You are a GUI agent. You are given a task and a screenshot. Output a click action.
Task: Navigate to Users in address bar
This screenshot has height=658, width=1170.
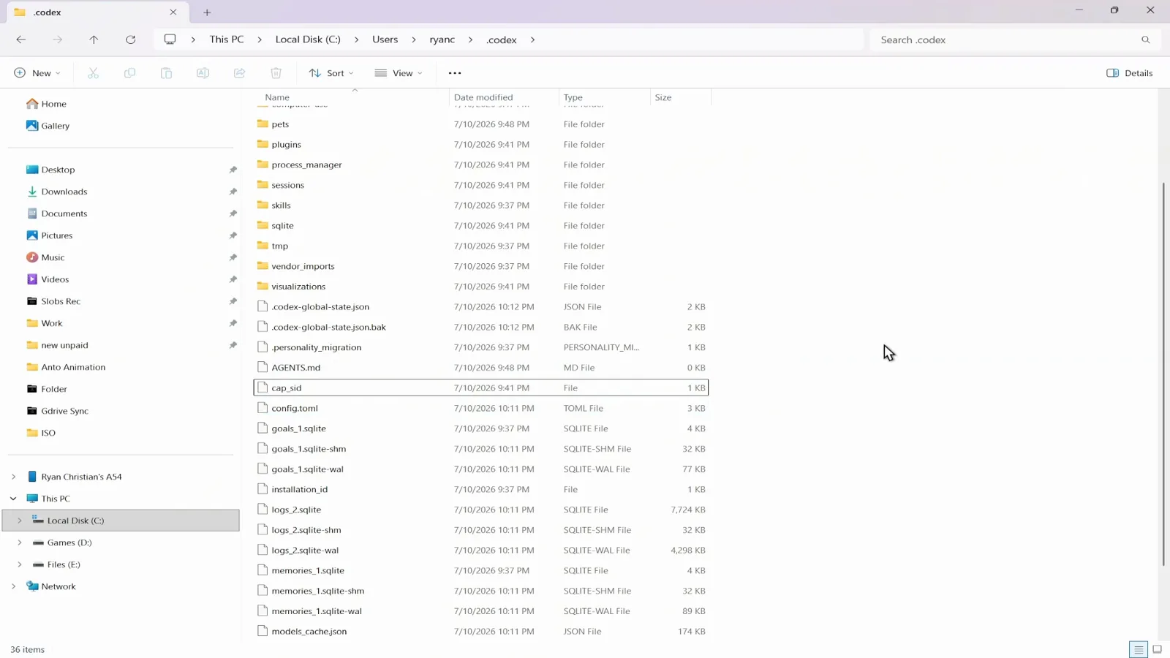point(385,39)
